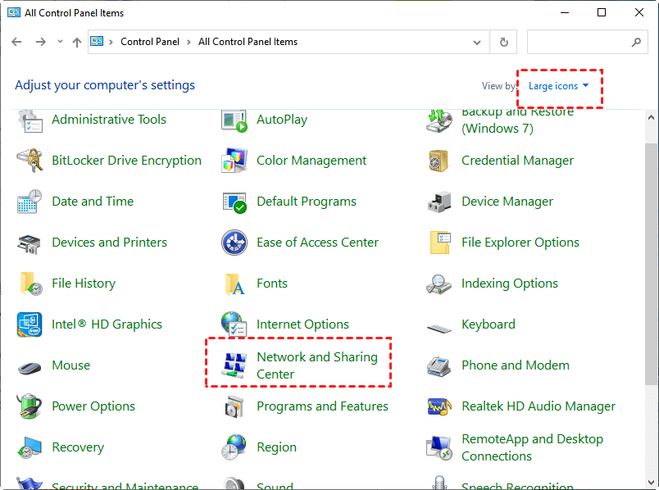Click the title bar Control Panel icon
Image resolution: width=659 pixels, height=490 pixels.
click(14, 12)
